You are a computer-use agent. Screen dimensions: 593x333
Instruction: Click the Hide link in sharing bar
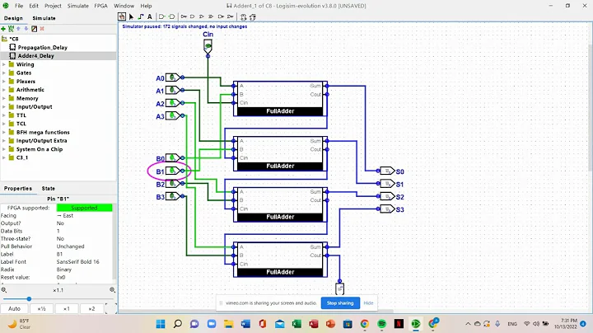[x=368, y=303]
